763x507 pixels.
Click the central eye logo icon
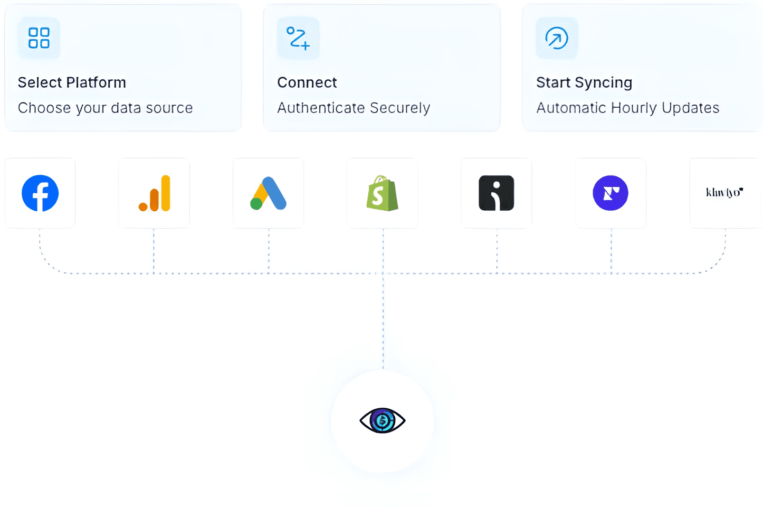click(383, 421)
